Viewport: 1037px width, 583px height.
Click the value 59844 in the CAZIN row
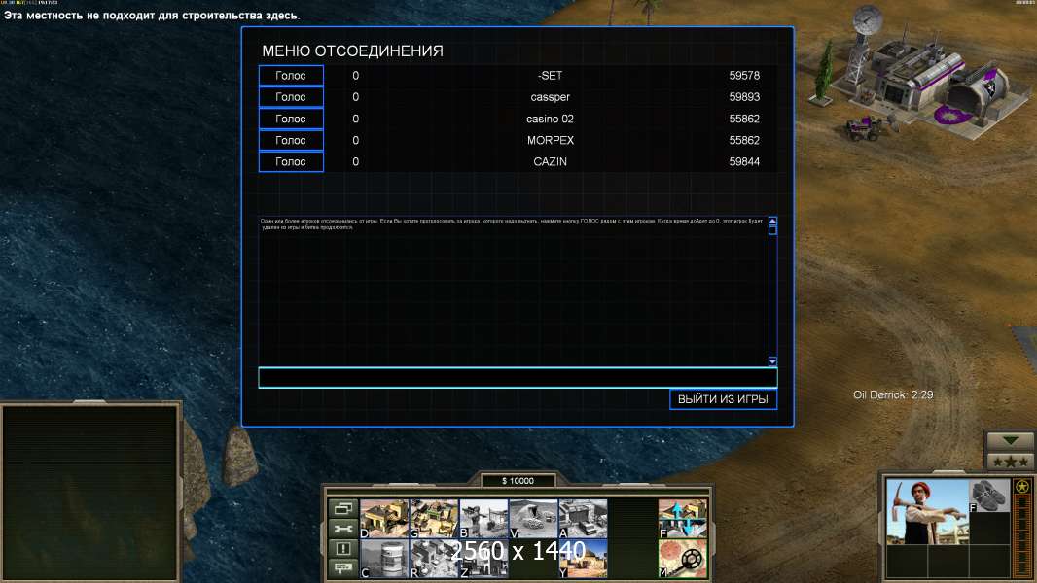point(744,161)
